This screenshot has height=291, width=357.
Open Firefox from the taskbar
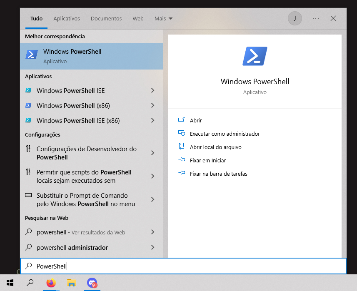[51, 283]
